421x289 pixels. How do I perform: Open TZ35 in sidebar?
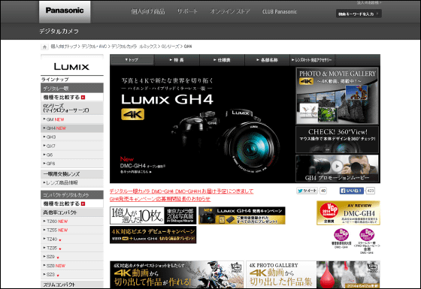pyautogui.click(x=71, y=248)
